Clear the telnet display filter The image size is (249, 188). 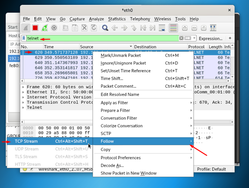182,38
